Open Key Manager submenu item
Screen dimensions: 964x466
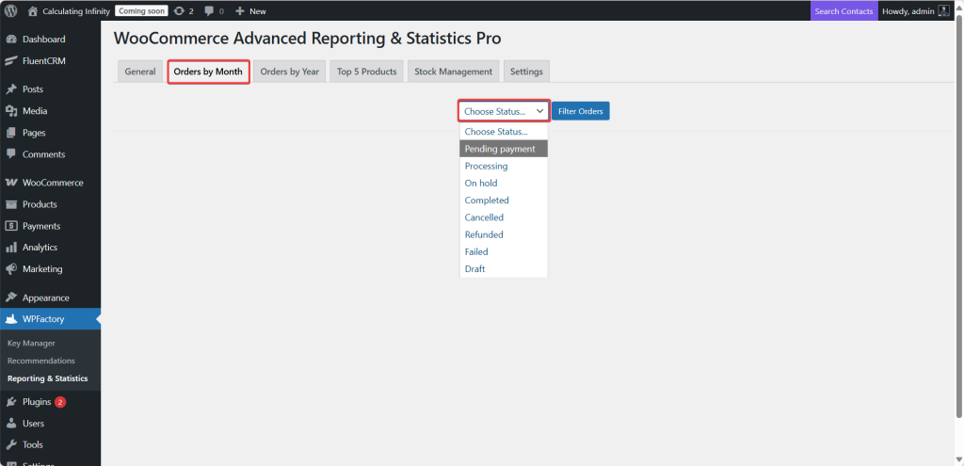31,343
